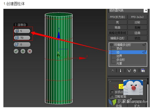This screenshot has width=156, height=108.
Task: Click the pinch icon beside value 70
Action: point(17,38)
